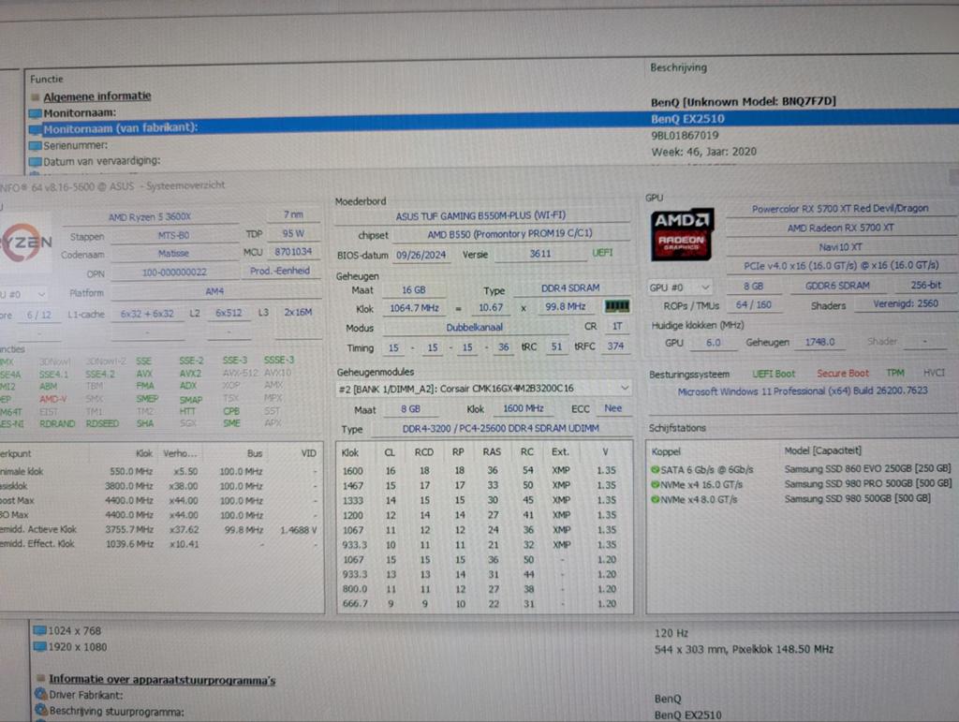Click the BIOS date 09/26/2024 value
This screenshot has width=959, height=722.
point(420,255)
